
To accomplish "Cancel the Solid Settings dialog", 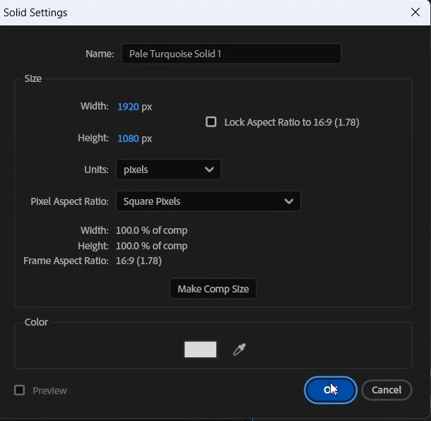I will (386, 390).
